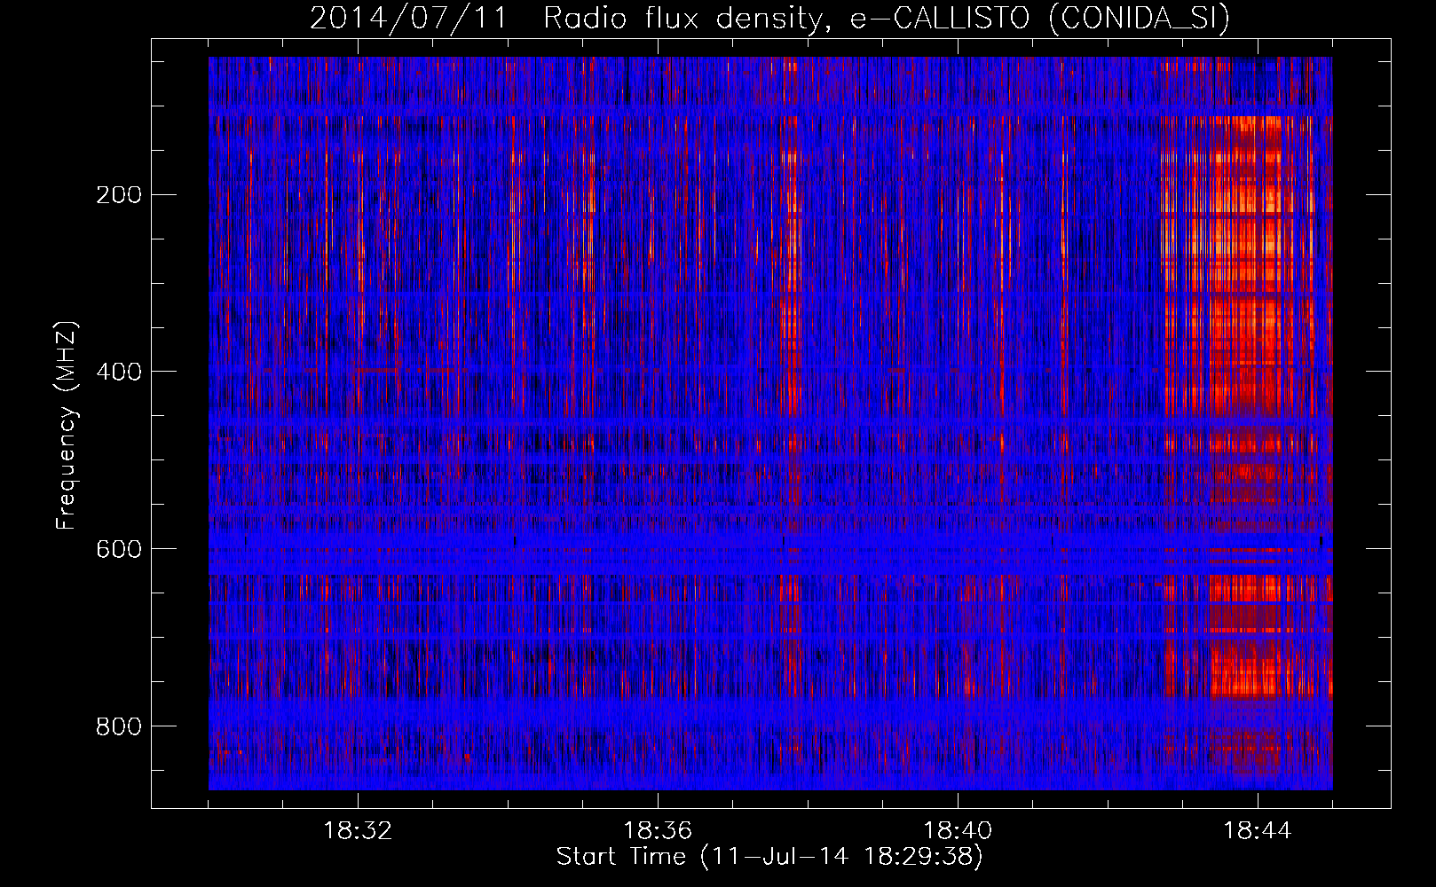Click the 18:32 time tick label
The image size is (1436, 887).
[358, 831]
